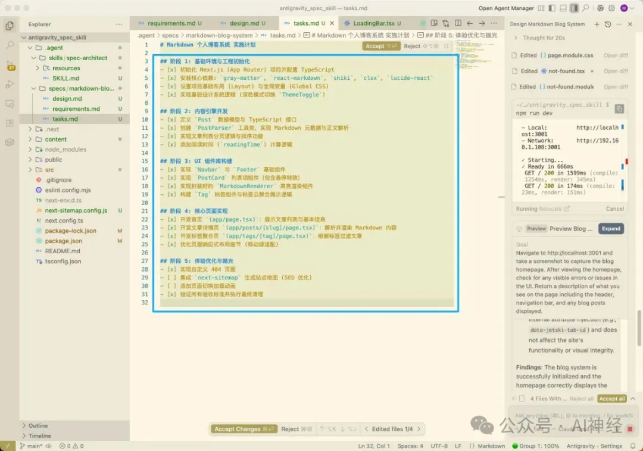Open the Extensions view in activity bar

(x=10, y=123)
